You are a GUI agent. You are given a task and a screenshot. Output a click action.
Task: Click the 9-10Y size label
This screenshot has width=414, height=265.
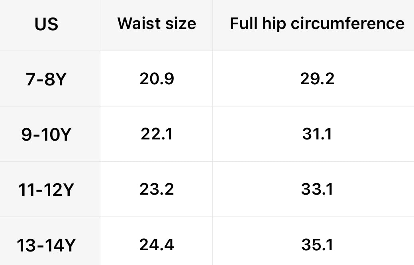(46, 135)
